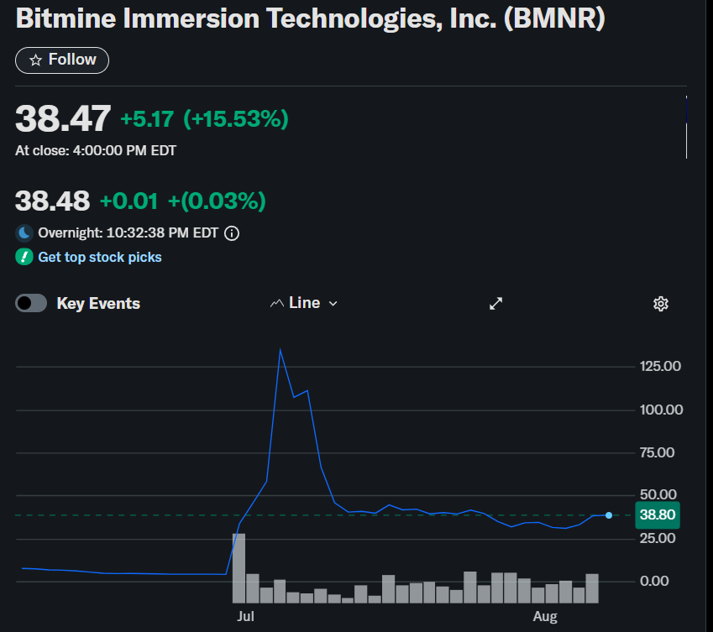This screenshot has width=713, height=632.
Task: Click the 50.00 axis value
Action: click(658, 494)
